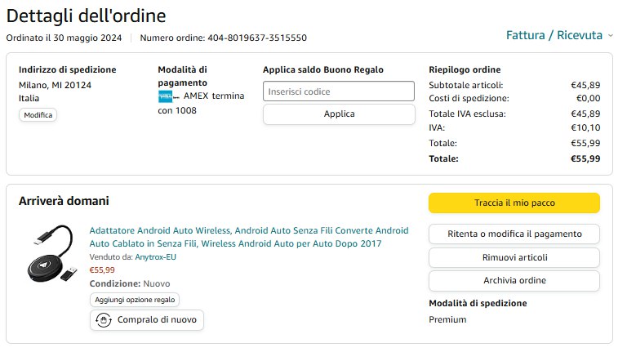
Task: Click the Arriverà domani heading
Action: click(x=64, y=201)
